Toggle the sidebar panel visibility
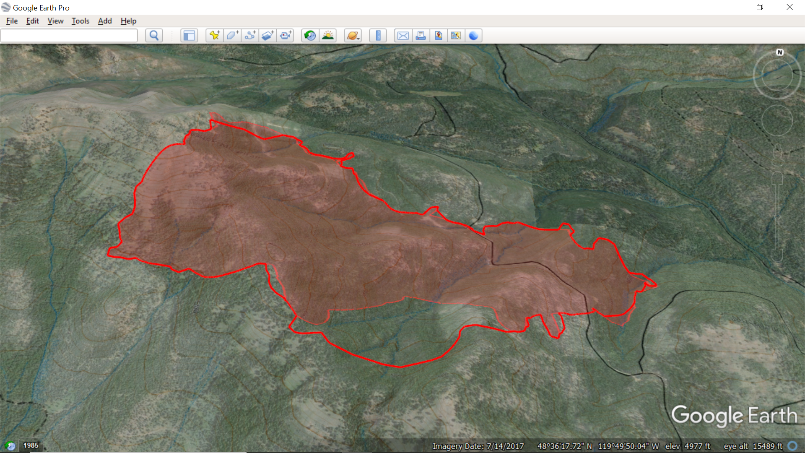Viewport: 805px width, 453px height. tap(189, 36)
